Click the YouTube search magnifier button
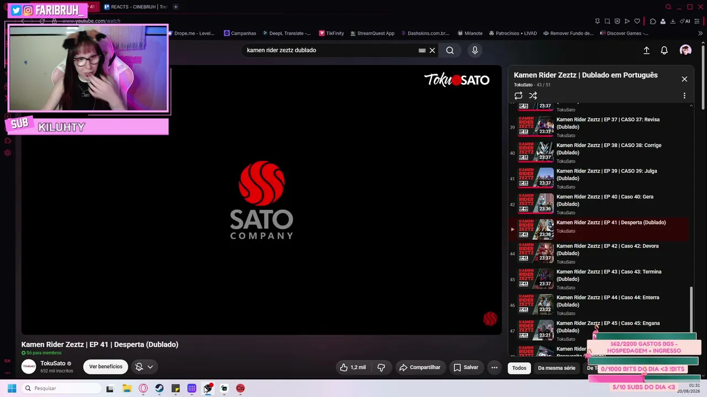 [x=450, y=50]
